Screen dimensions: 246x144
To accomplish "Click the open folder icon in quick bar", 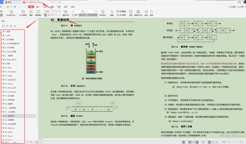I will point(8,7).
